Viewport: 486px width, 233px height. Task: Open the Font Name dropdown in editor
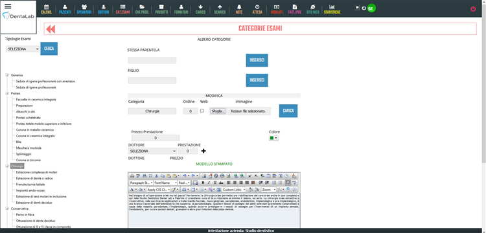pyautogui.click(x=165, y=183)
